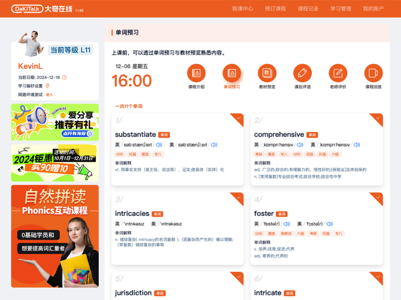Open the 老师评价 teacher evaluation icon
Screen dimensions: 401x300
click(337, 74)
